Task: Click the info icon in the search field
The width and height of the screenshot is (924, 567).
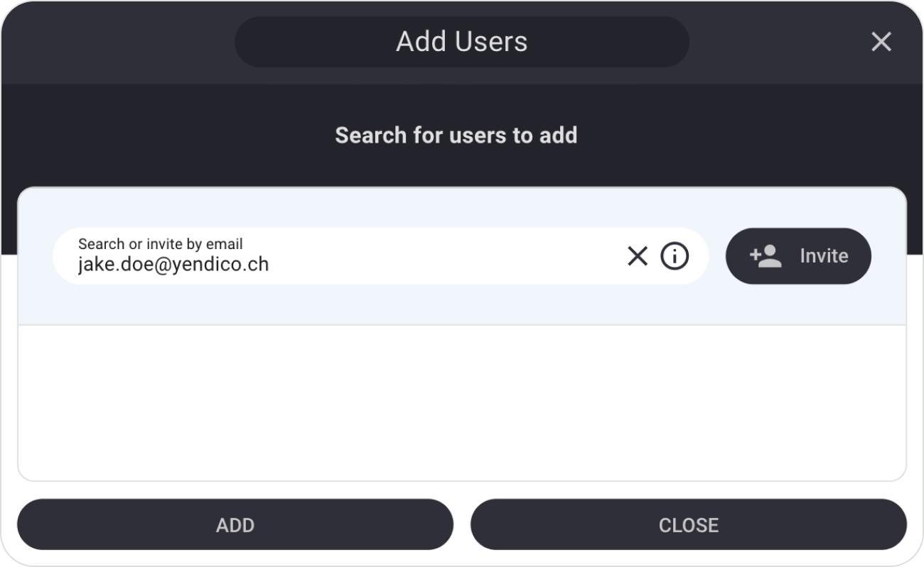Action: [x=675, y=256]
